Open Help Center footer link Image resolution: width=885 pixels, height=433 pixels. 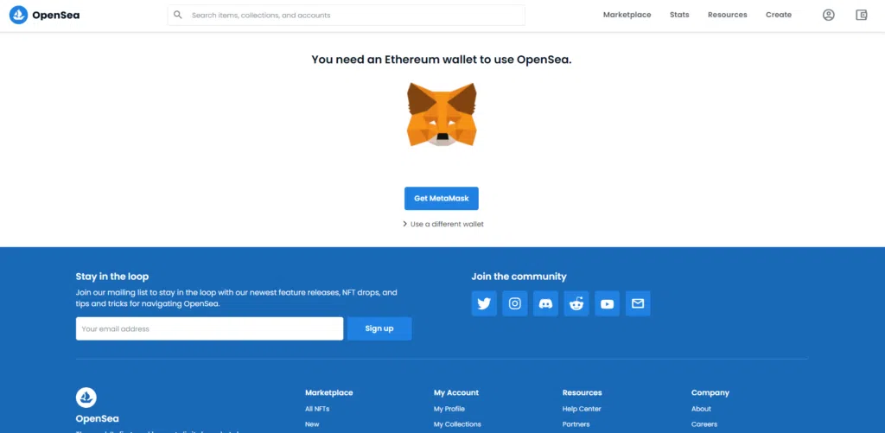[582, 409]
